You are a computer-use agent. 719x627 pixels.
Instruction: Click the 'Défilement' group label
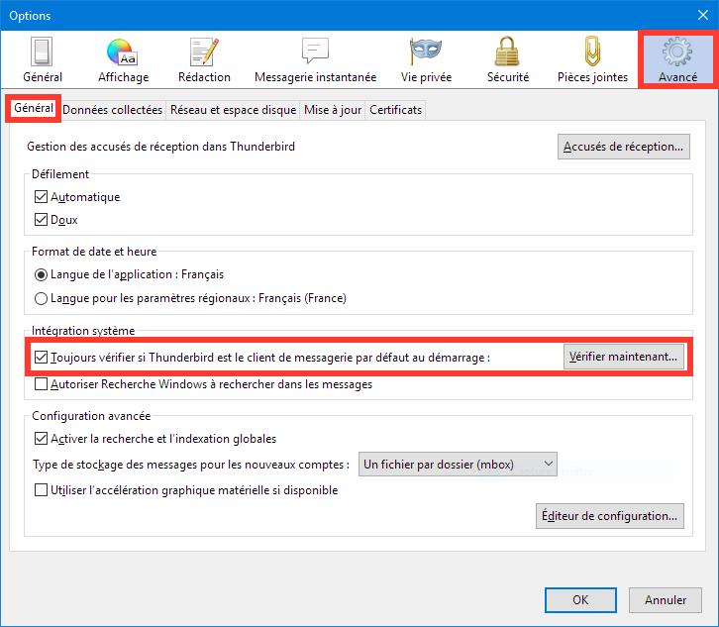coord(60,174)
